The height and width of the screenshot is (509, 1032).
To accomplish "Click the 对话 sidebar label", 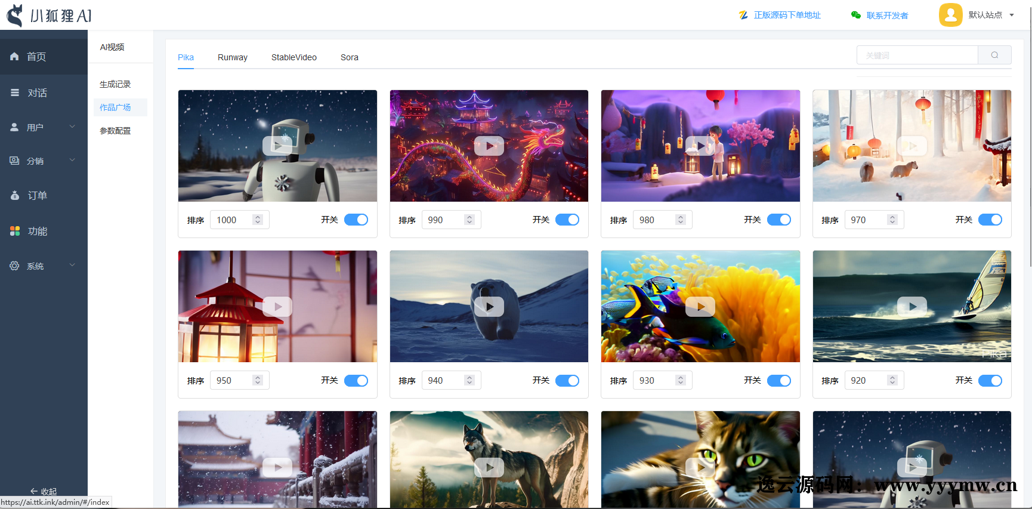I will (37, 92).
